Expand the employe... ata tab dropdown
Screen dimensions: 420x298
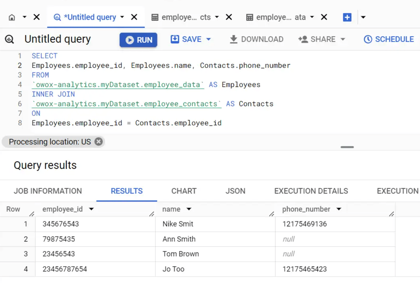pos(312,17)
